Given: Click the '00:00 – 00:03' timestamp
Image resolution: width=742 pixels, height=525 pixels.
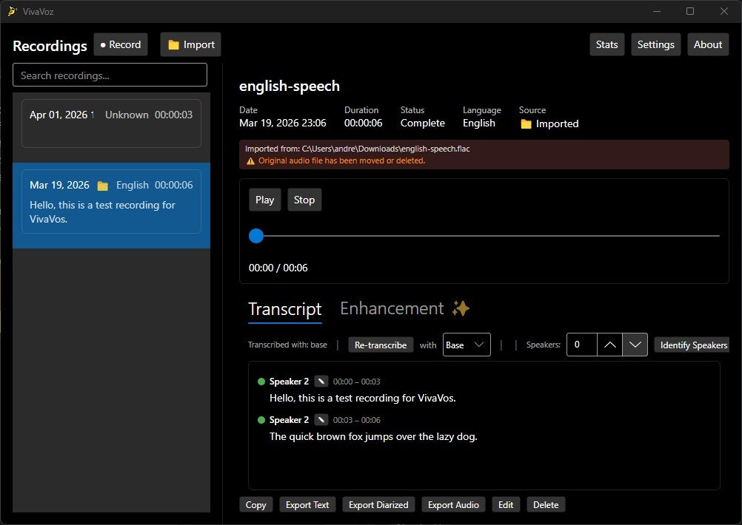Looking at the screenshot, I should tap(356, 382).
